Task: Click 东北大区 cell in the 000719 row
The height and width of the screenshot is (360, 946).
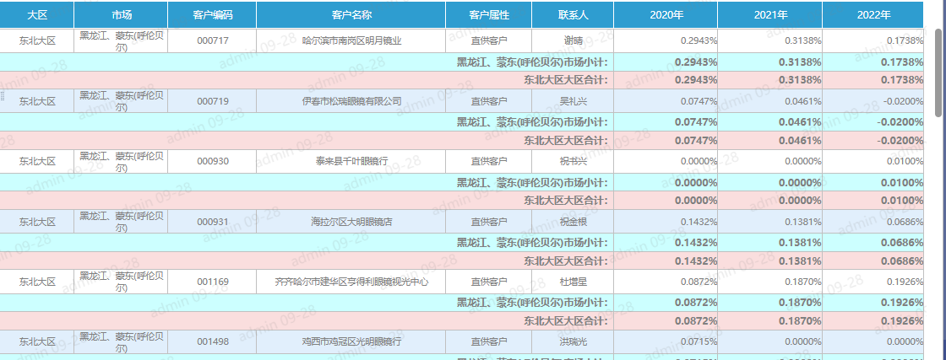Action: coord(37,101)
